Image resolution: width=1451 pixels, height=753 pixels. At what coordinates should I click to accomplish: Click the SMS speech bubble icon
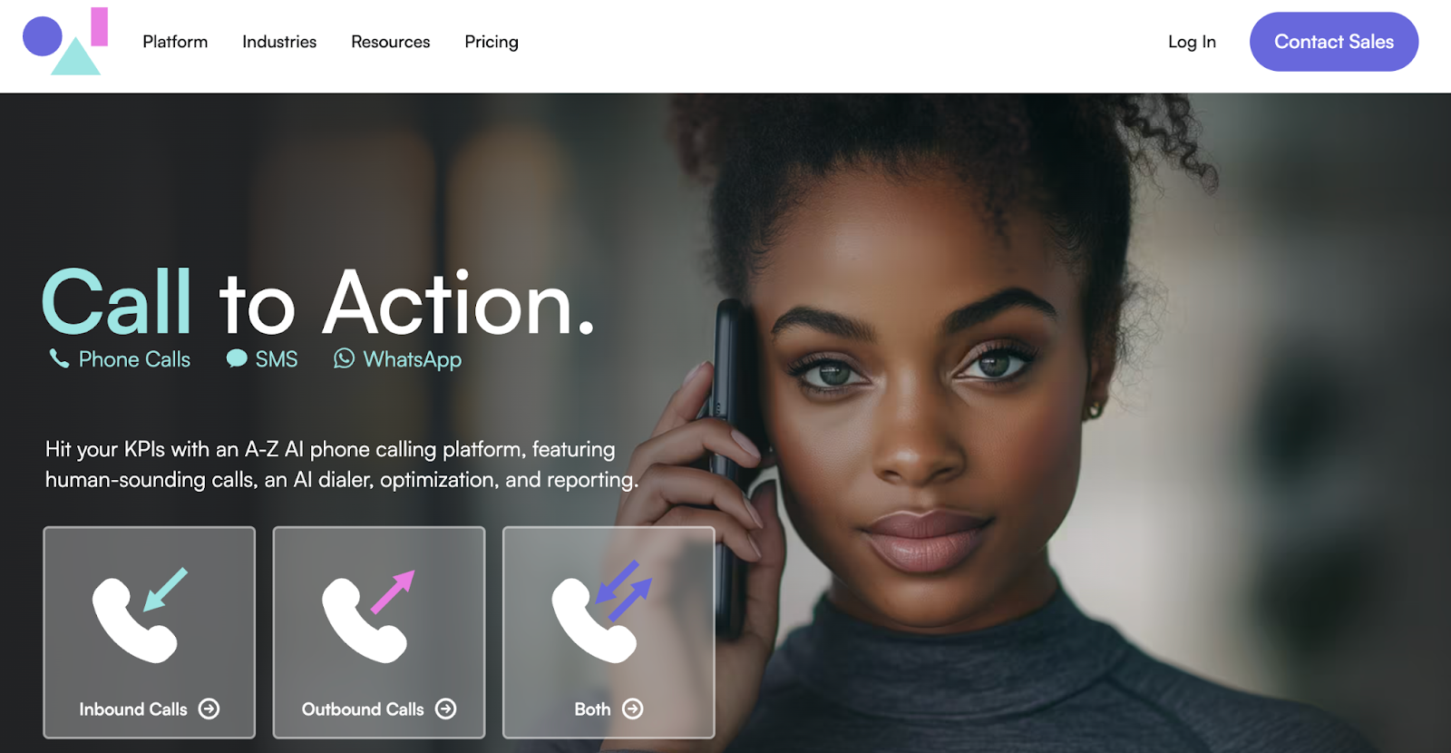pos(237,358)
